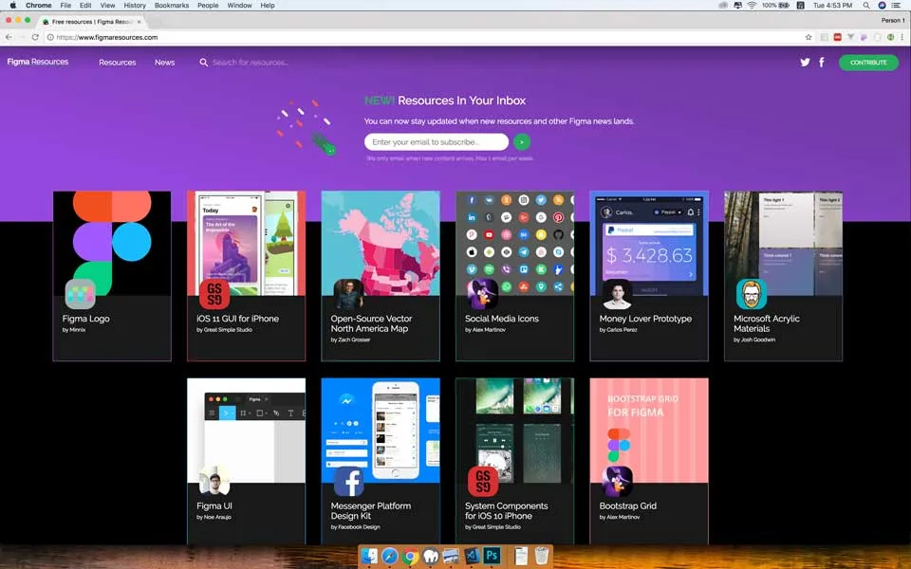This screenshot has width=911, height=569.
Task: Click the red extension icon in Chrome's toolbar
Action: 837,37
